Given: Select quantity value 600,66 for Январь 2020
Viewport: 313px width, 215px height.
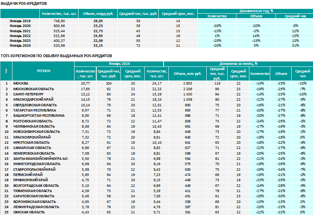Looking at the screenshot, I should pyautogui.click(x=59, y=26).
